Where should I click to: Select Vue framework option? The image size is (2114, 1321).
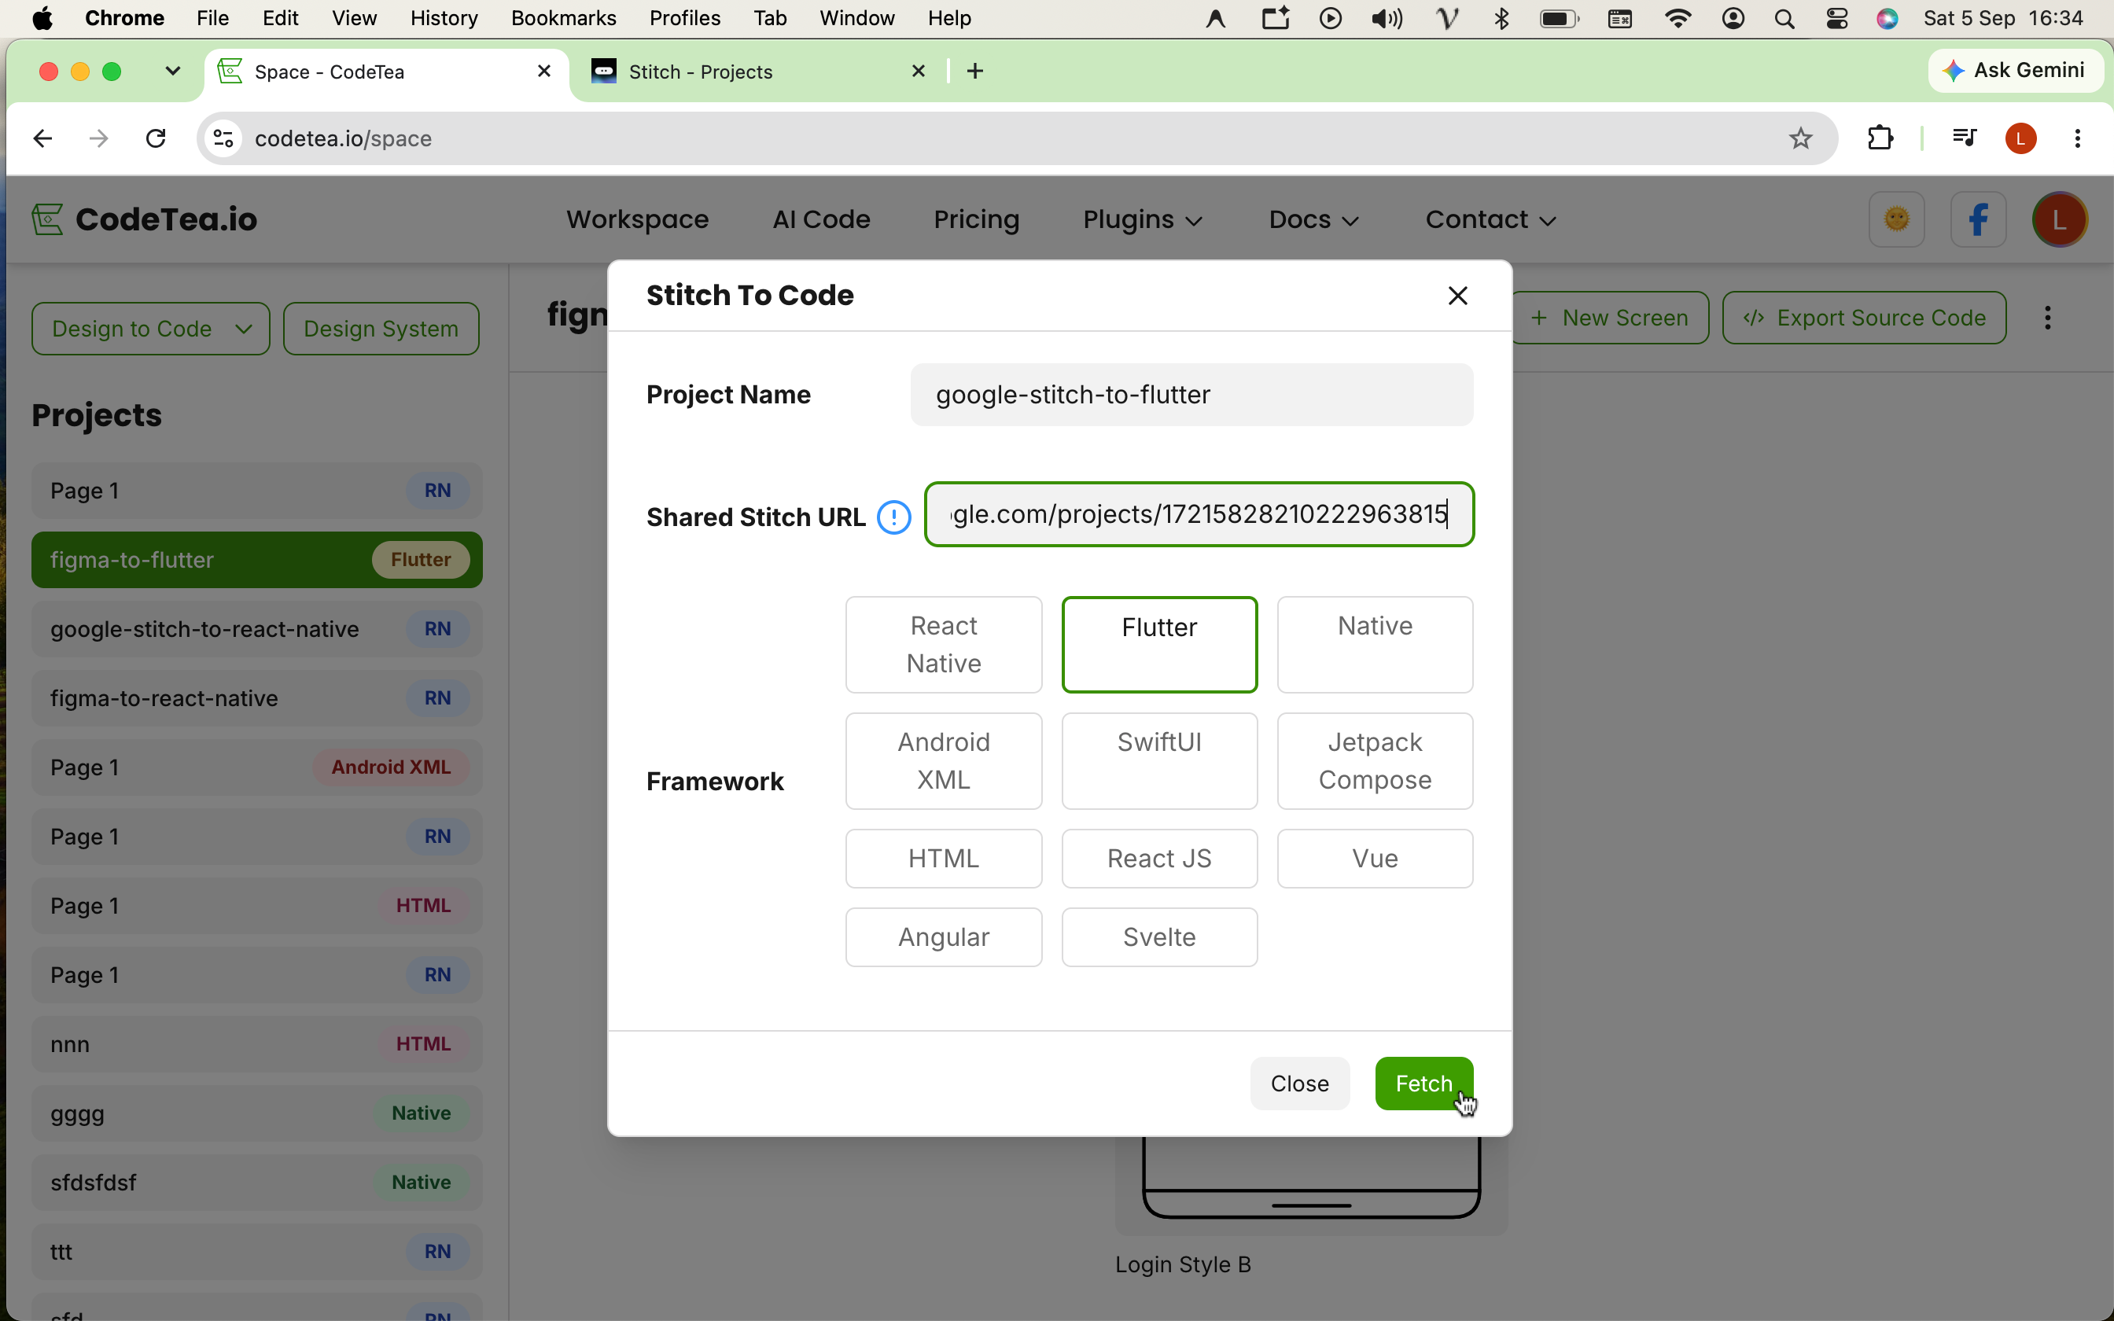click(1375, 859)
